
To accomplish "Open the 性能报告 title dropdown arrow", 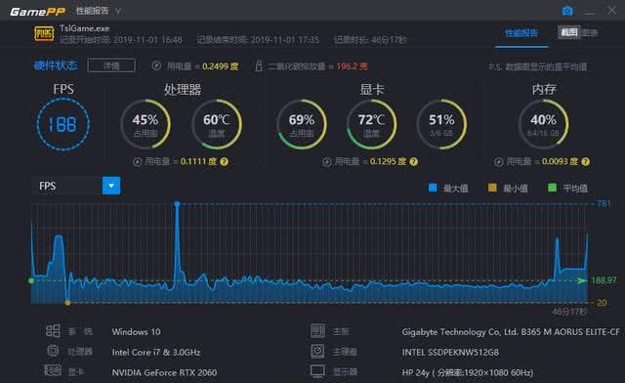I will [118, 11].
